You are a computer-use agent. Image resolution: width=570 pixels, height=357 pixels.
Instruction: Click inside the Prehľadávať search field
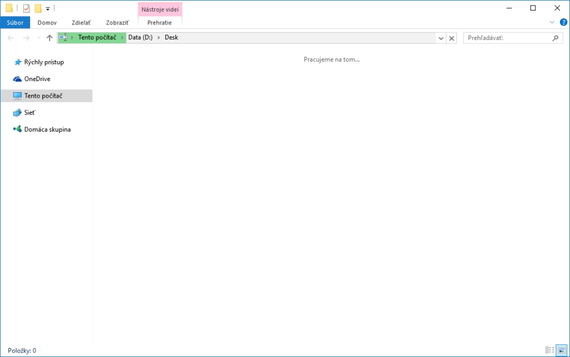tap(505, 38)
